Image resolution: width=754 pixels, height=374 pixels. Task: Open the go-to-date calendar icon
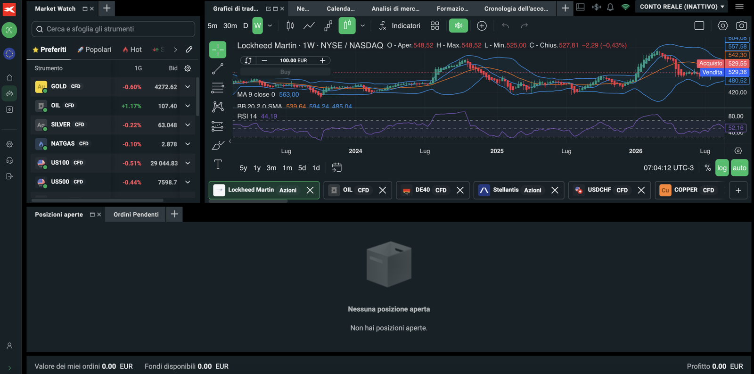click(x=336, y=167)
